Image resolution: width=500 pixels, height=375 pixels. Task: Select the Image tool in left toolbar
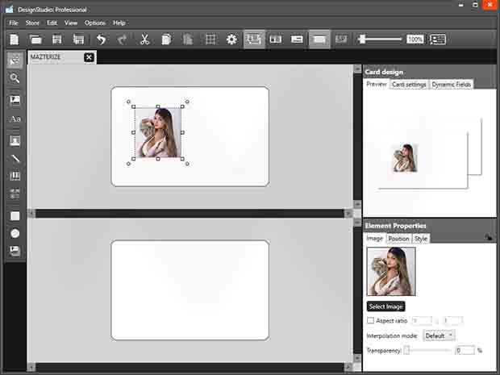pyautogui.click(x=15, y=101)
